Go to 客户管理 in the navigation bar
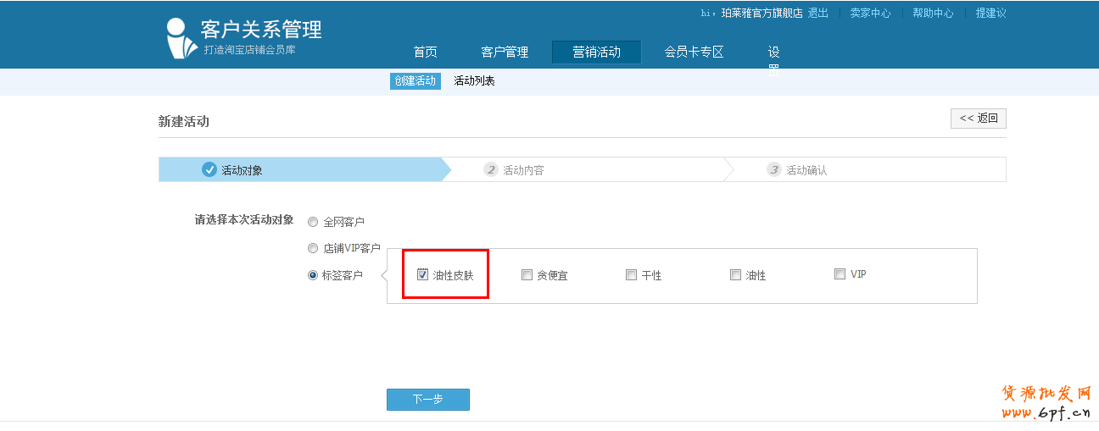This screenshot has height=431, width=1099. [505, 52]
